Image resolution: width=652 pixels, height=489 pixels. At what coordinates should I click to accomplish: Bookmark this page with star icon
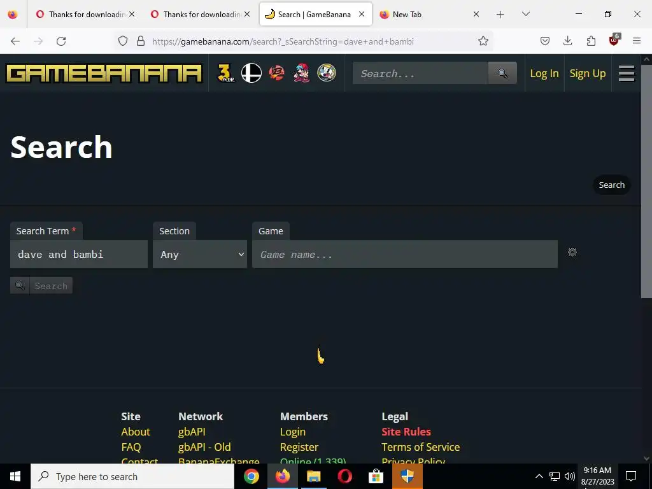483,41
